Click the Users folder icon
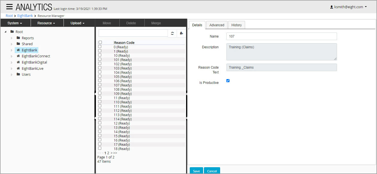This screenshot has height=174, width=377. pyautogui.click(x=18, y=74)
